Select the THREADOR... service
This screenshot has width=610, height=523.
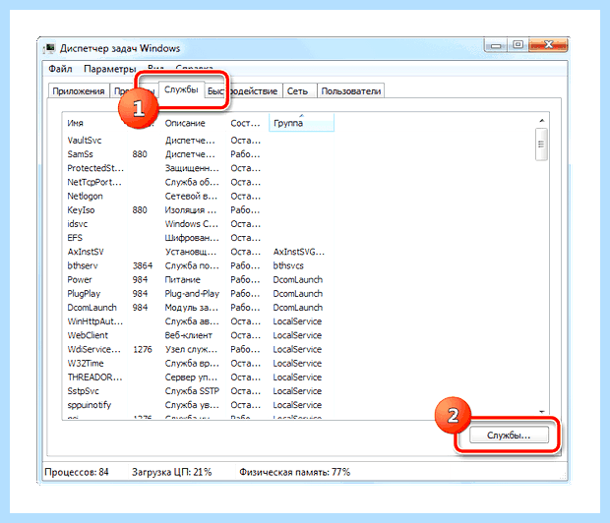[x=94, y=378]
